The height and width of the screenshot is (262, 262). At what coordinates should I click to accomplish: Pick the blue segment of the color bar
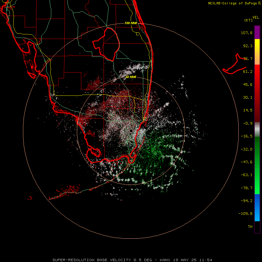tap(257, 208)
